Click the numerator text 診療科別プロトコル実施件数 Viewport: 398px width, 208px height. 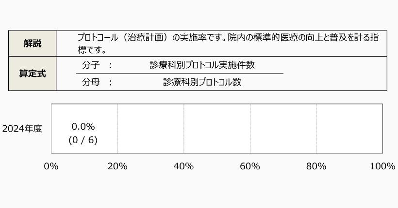[x=202, y=65]
